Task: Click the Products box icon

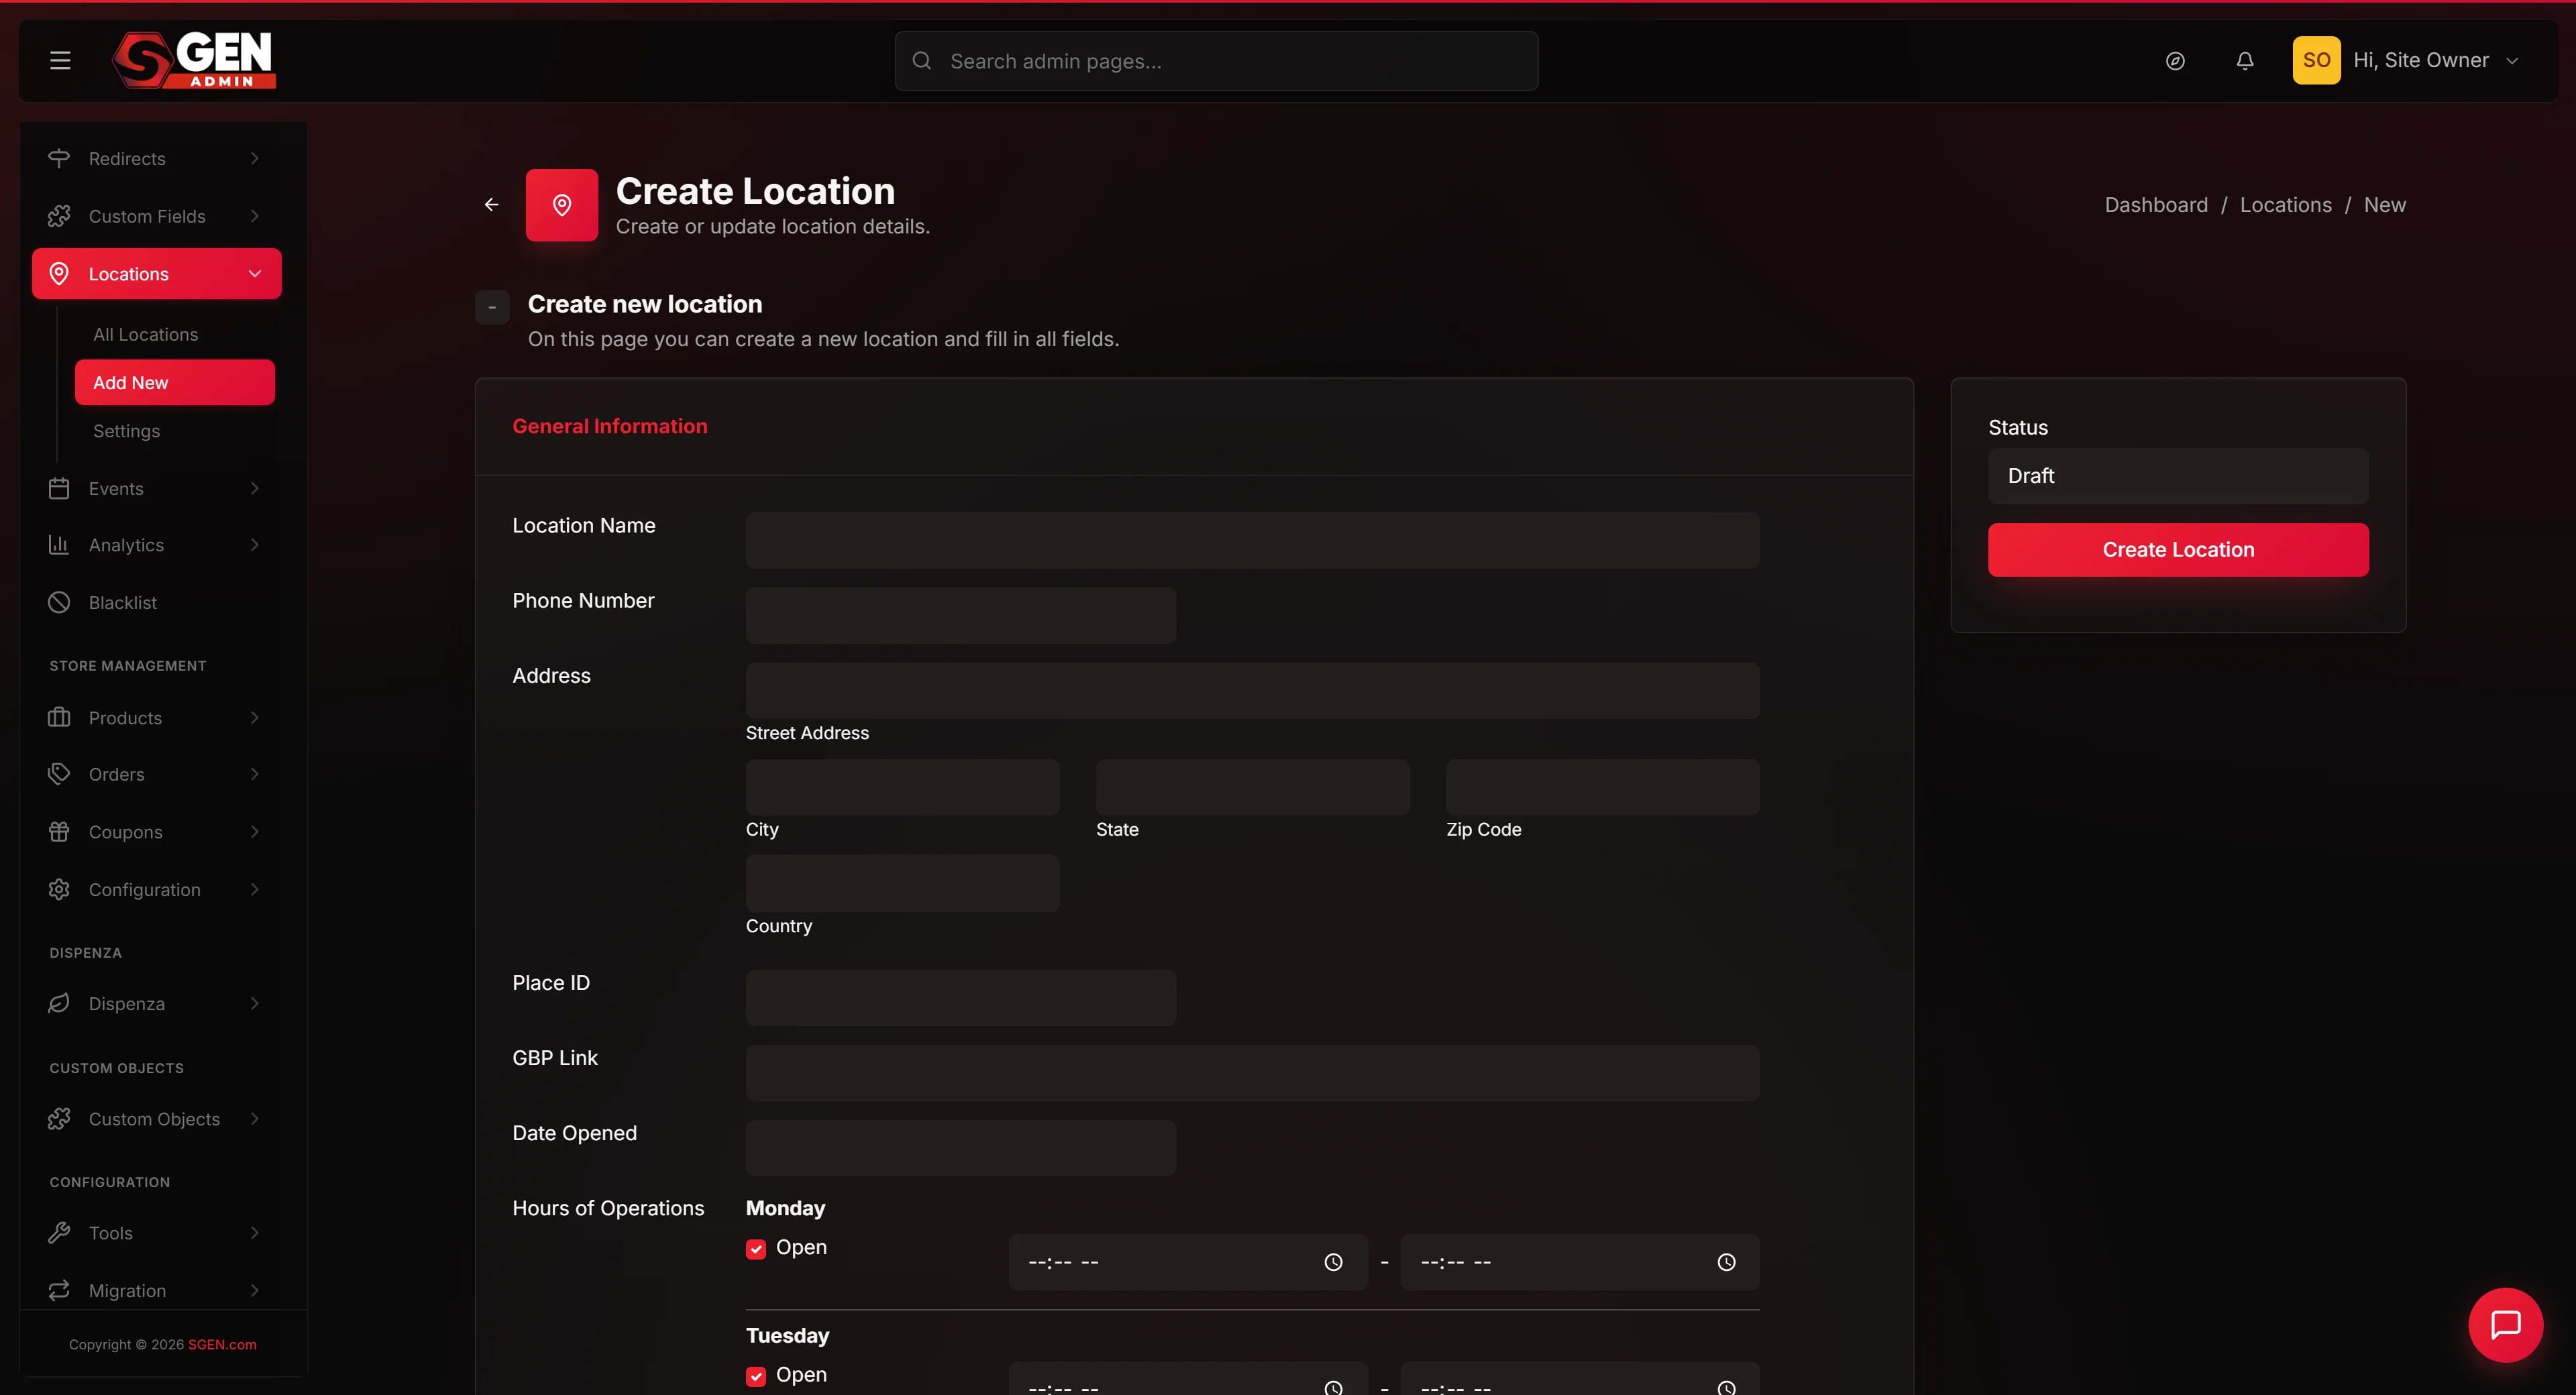Action: (59, 717)
